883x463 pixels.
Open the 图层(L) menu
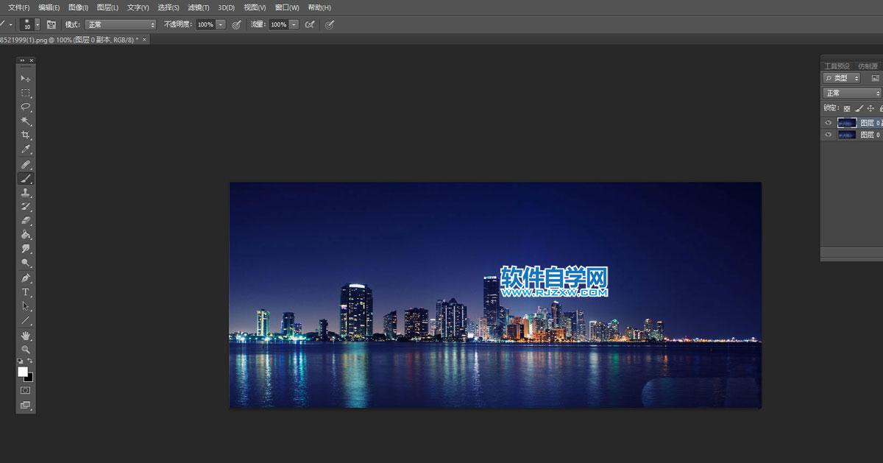coord(107,7)
